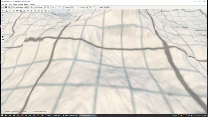
Task: Open the Lighting menu
Action: pyautogui.click(x=32, y=4)
